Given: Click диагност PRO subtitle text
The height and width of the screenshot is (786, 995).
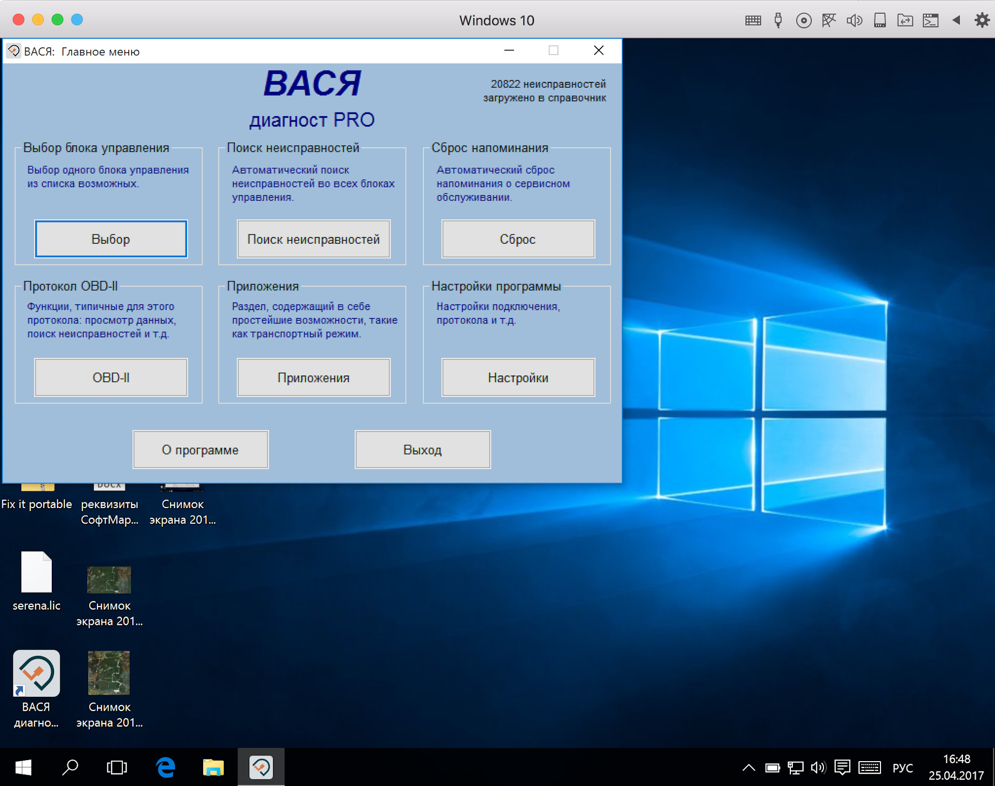Looking at the screenshot, I should 312,120.
